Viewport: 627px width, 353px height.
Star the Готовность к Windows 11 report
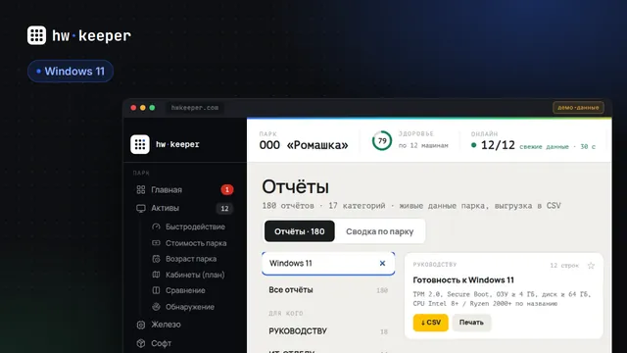[x=591, y=266]
